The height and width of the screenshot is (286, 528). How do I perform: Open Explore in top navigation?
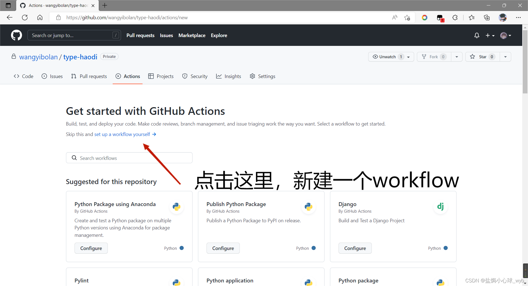click(219, 35)
